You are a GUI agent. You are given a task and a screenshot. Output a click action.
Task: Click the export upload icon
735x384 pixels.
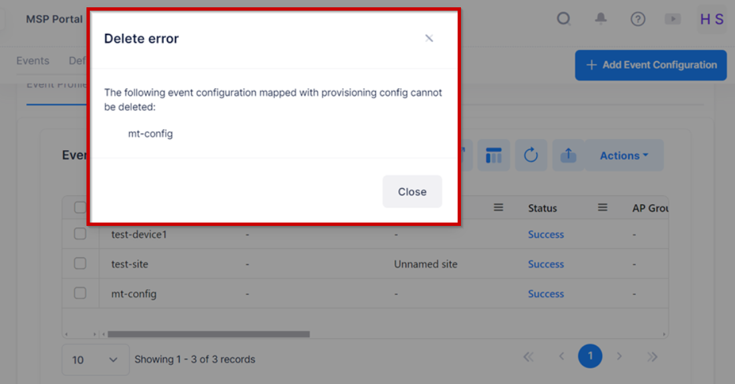coord(568,155)
